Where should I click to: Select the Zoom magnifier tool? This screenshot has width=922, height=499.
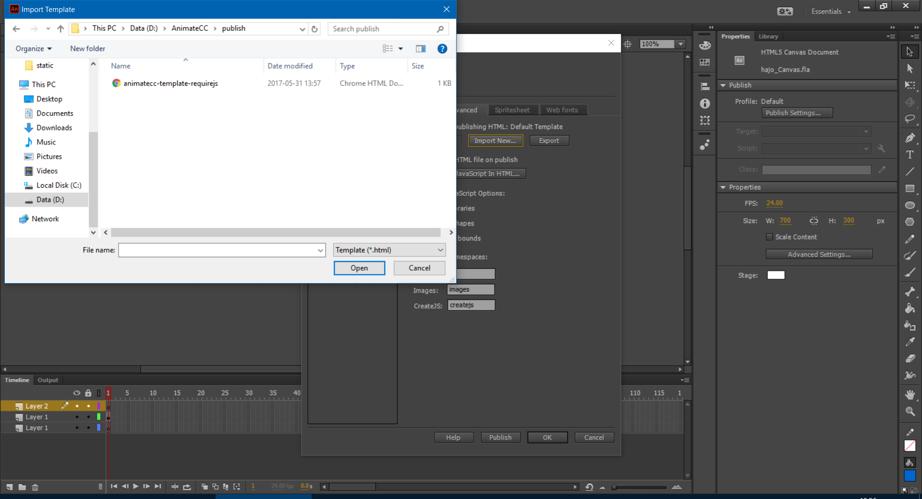[x=910, y=411]
